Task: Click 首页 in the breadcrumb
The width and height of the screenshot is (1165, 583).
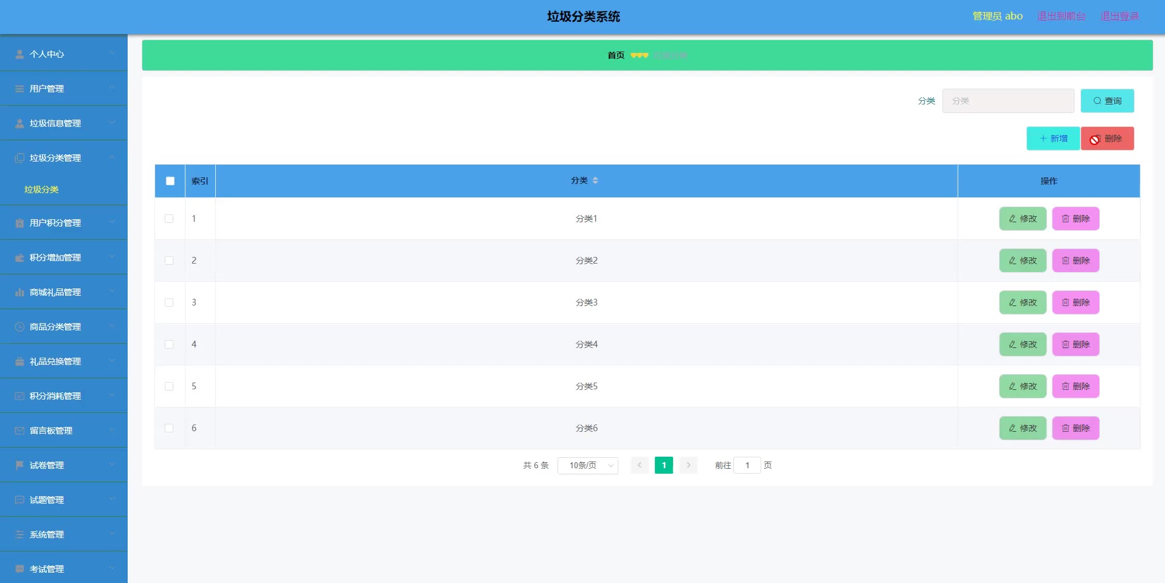Action: pyautogui.click(x=616, y=55)
